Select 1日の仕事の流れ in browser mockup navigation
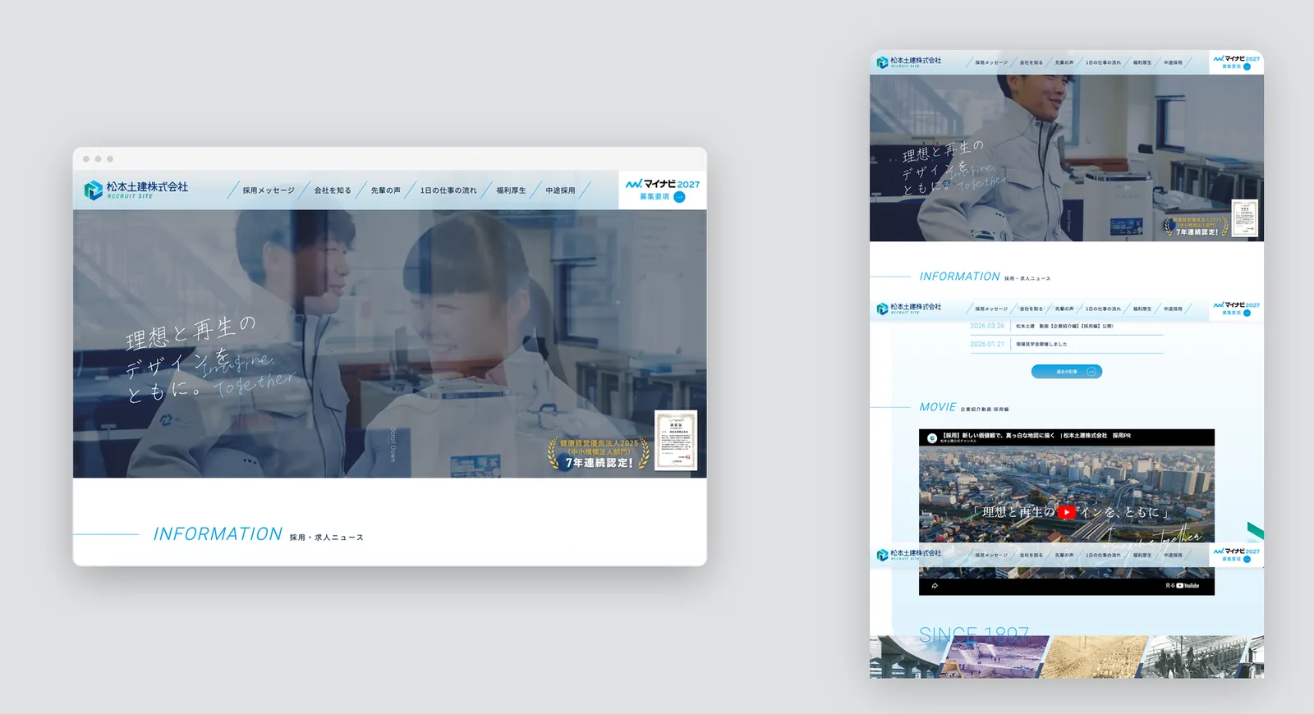The height and width of the screenshot is (714, 1314). [448, 190]
